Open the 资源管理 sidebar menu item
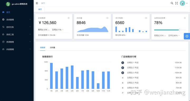Screen dimensions: 190x101 coord(17,42)
